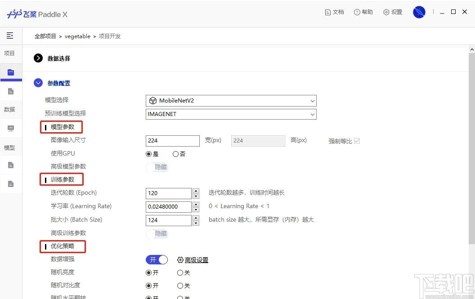Collapse the 参数配置 section chevron
475x299 pixels.
coord(38,83)
